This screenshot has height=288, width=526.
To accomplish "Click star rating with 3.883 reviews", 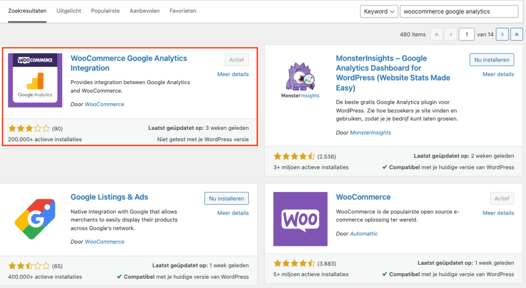I will point(294,263).
